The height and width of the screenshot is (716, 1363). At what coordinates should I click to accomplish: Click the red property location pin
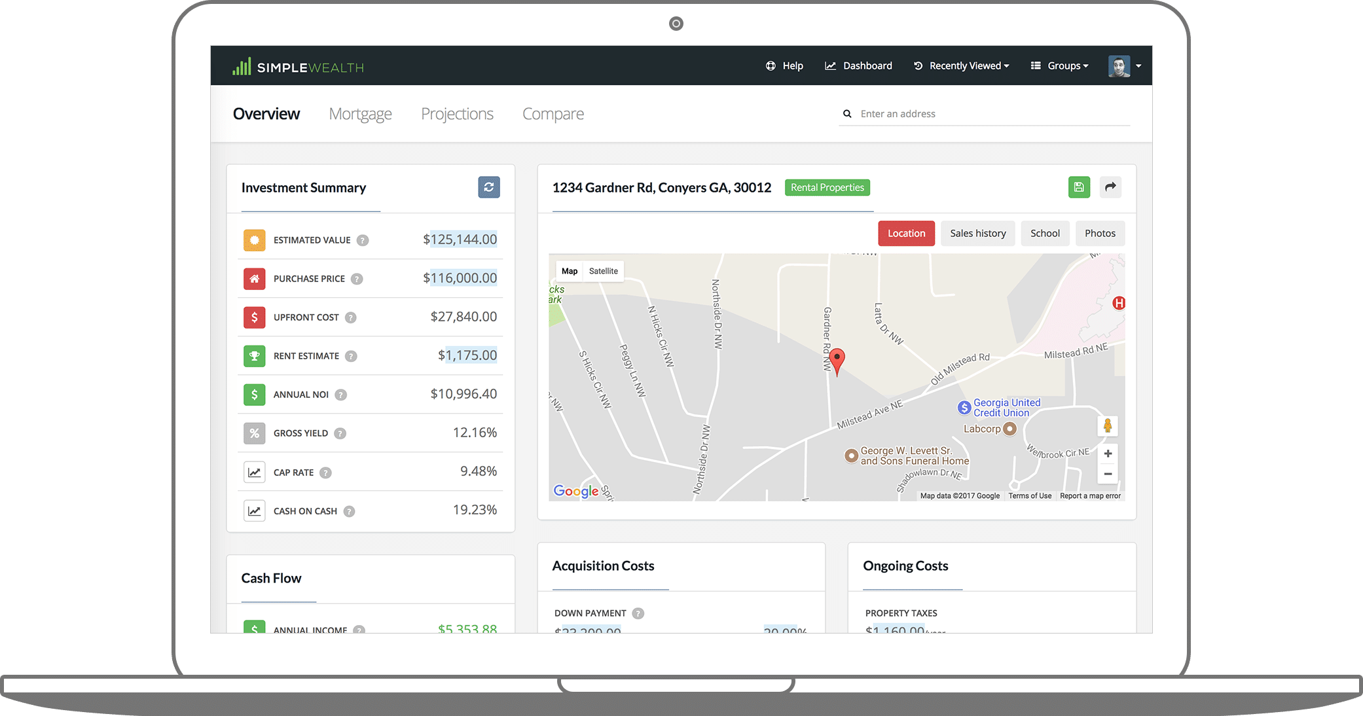click(x=837, y=361)
